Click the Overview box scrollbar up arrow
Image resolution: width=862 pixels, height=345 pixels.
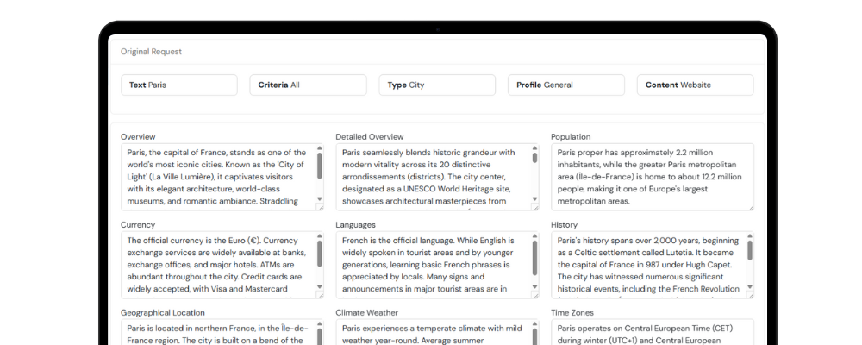[320, 148]
